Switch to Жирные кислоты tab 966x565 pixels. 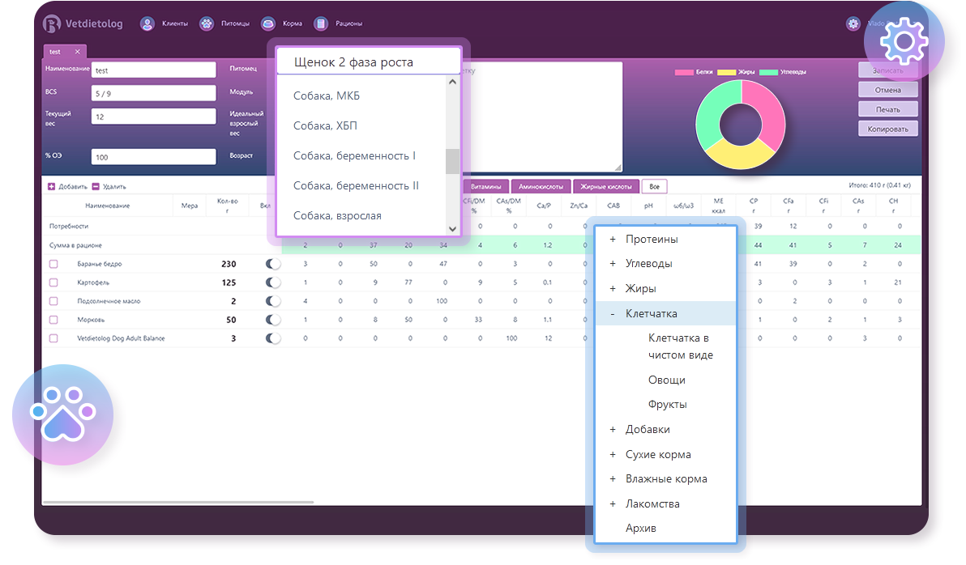pos(605,186)
